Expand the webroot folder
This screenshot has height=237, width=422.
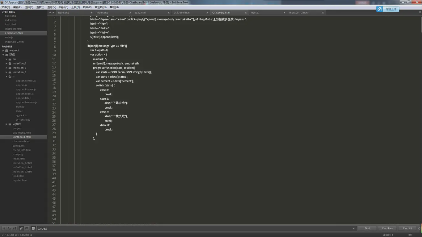3,50
